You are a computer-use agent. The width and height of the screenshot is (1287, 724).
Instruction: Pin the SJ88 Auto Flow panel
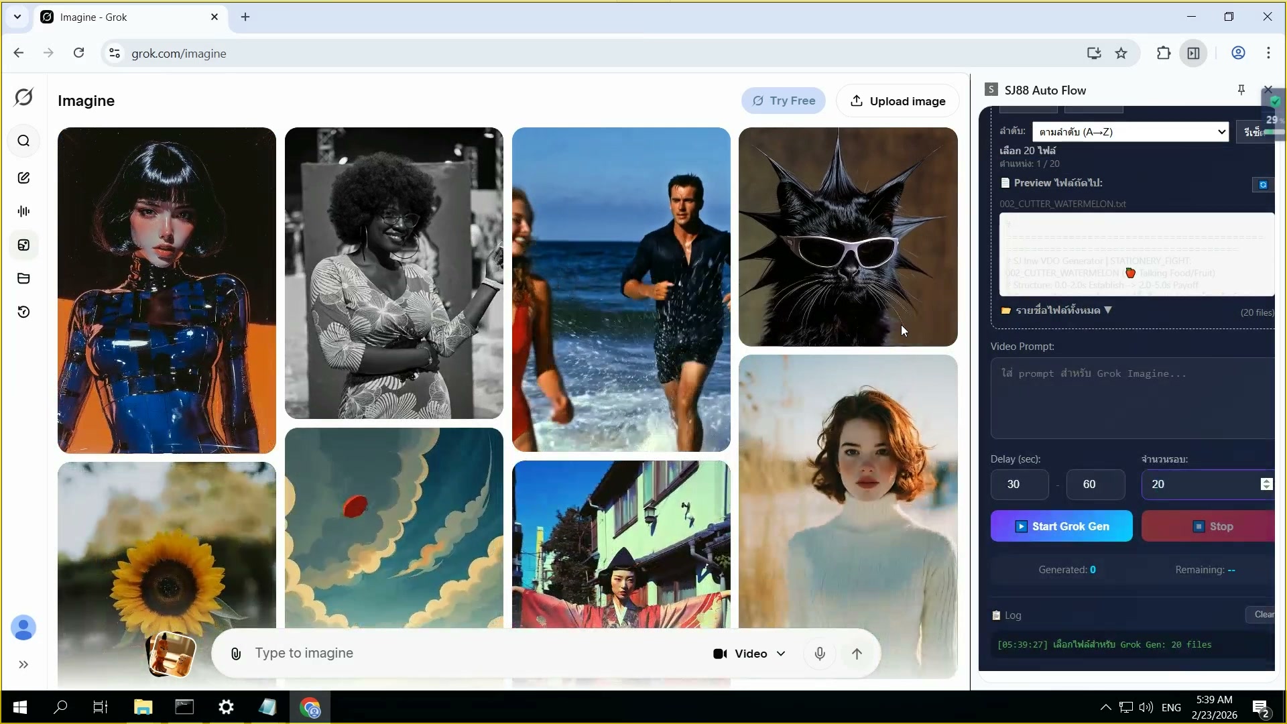pyautogui.click(x=1241, y=90)
